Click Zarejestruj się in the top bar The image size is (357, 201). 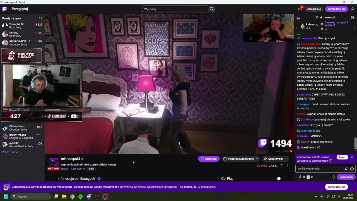pyautogui.click(x=336, y=9)
